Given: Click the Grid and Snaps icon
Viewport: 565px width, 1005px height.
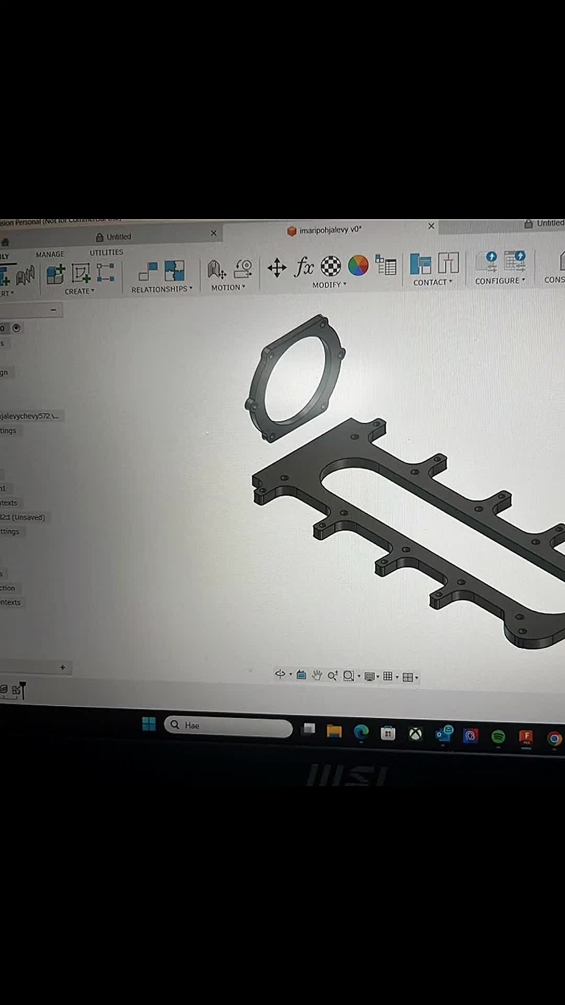Looking at the screenshot, I should 388,676.
